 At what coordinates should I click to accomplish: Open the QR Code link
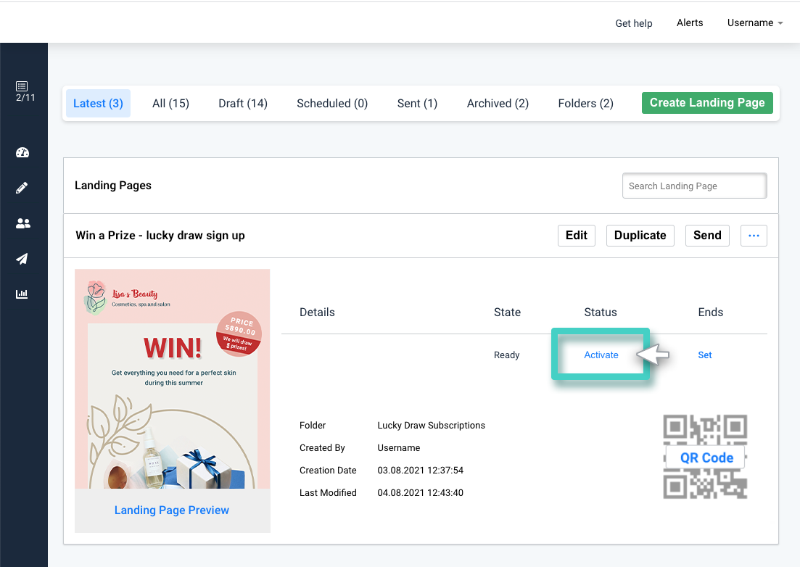pos(706,458)
